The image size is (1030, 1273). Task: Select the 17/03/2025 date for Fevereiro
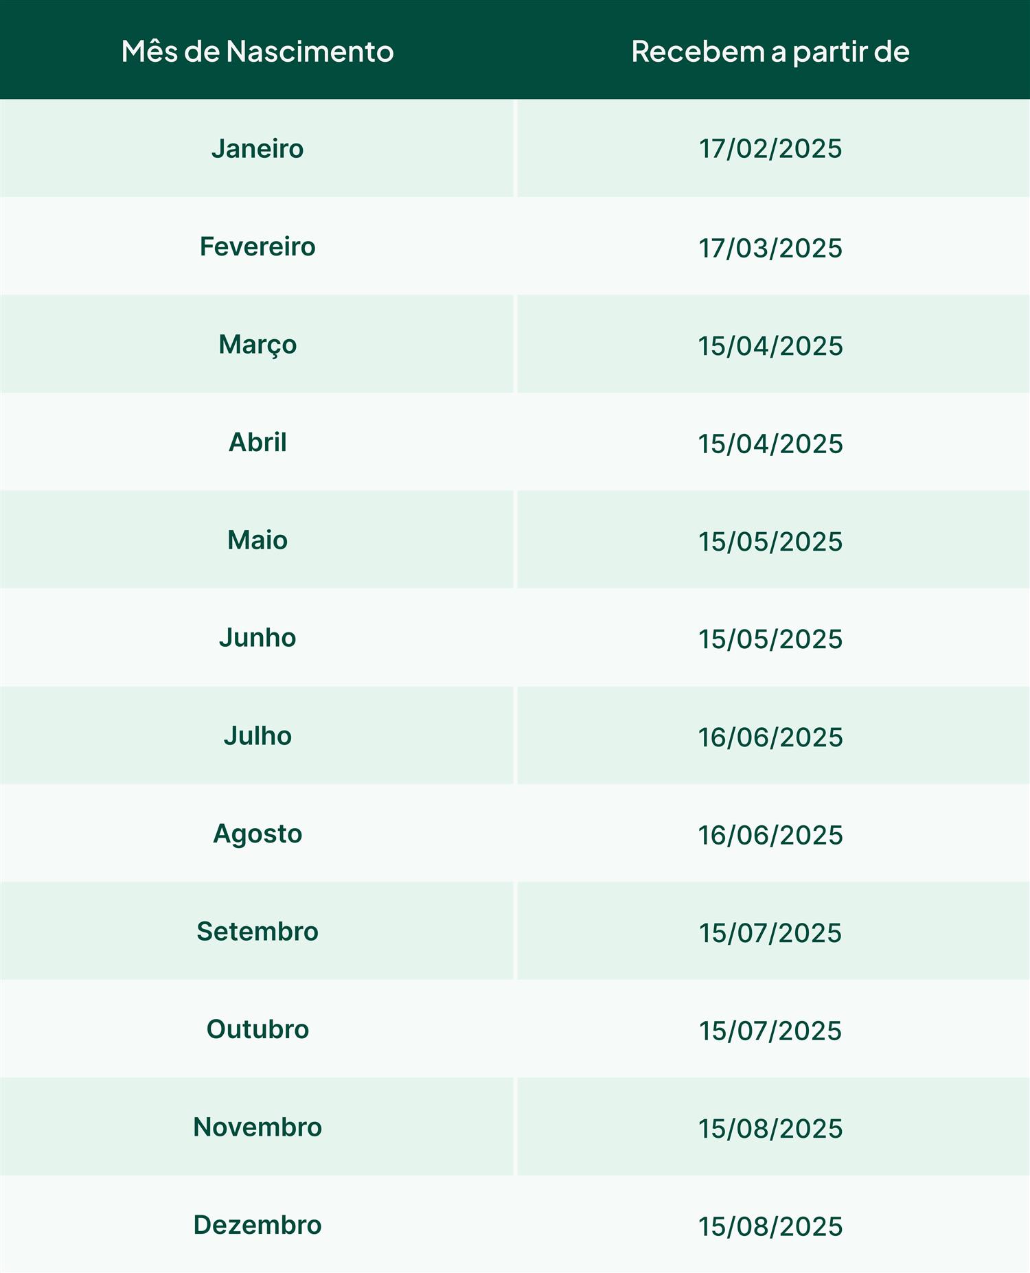click(x=770, y=248)
